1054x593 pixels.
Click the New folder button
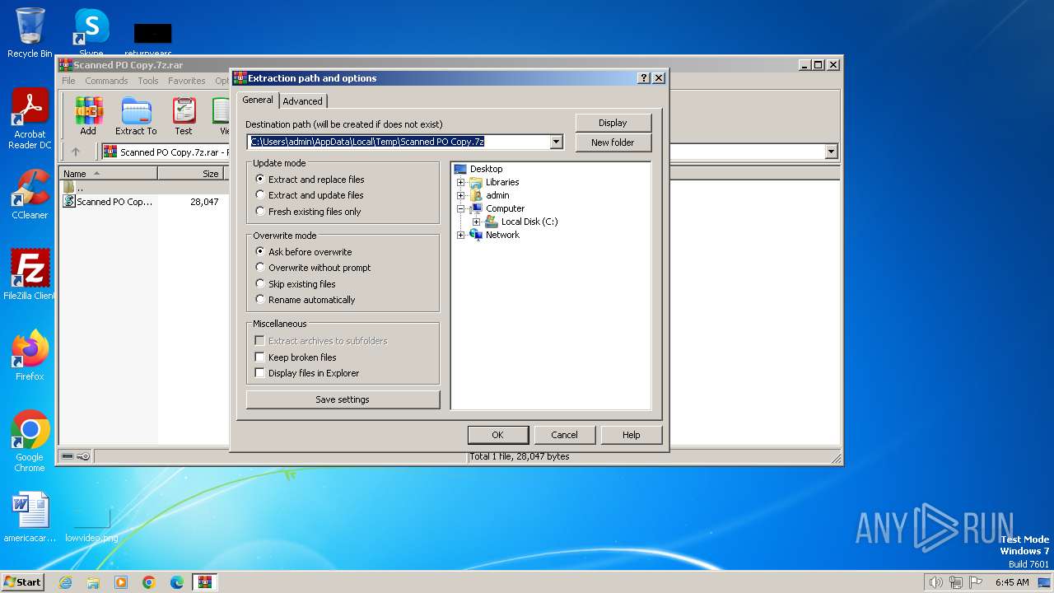[x=613, y=142]
